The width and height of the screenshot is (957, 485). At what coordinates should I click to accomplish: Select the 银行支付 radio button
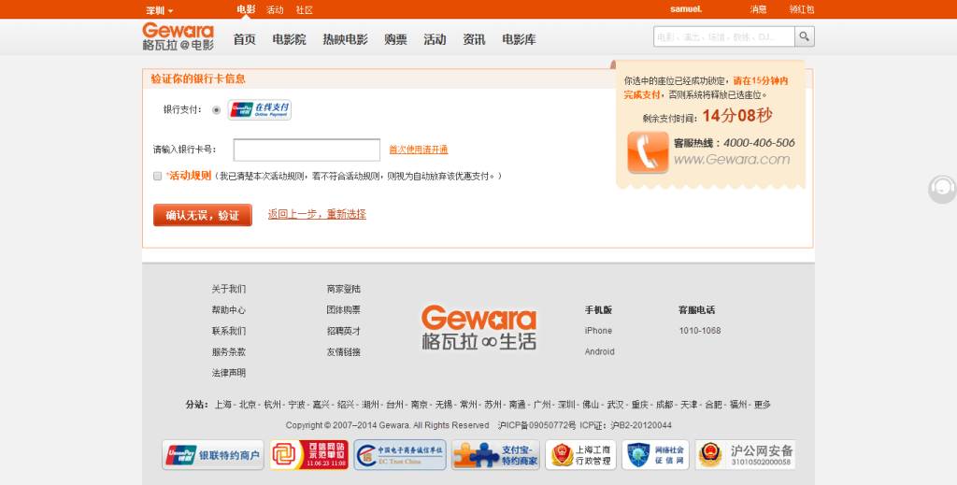coord(216,110)
